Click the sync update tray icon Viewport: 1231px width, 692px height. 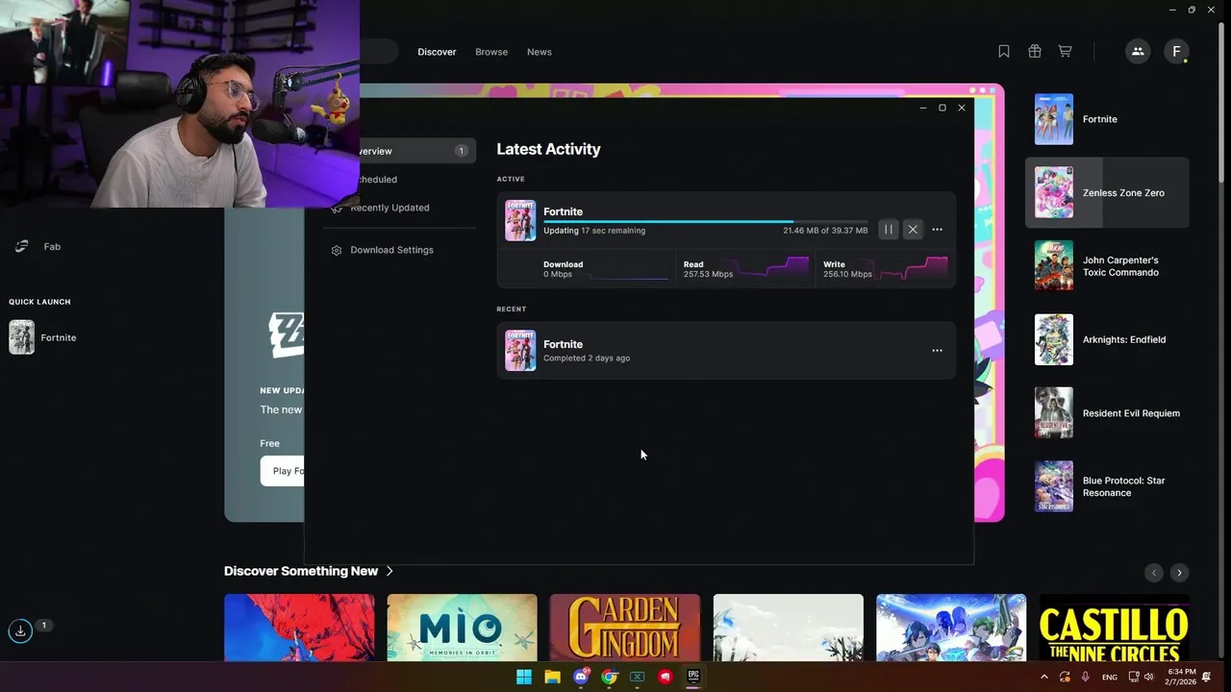(1065, 678)
